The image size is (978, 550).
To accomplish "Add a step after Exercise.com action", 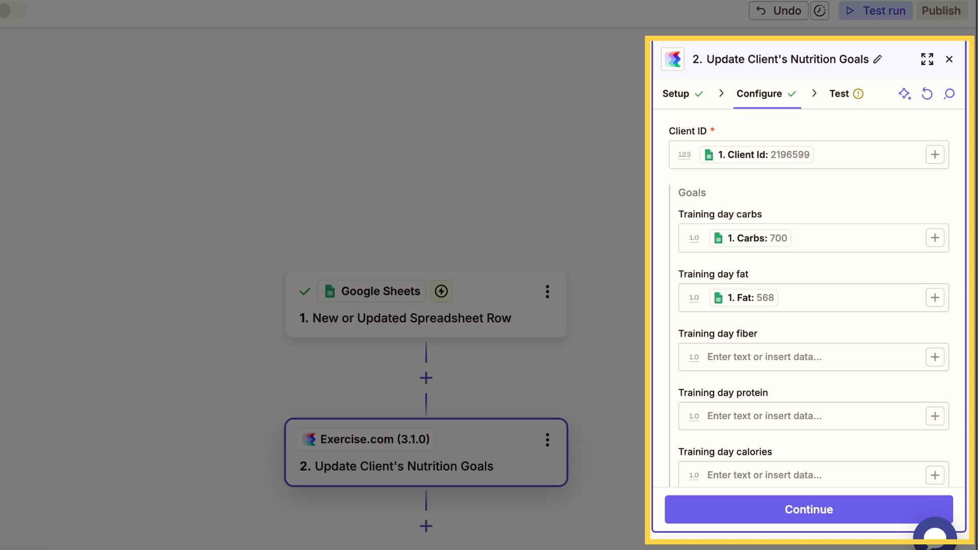I will pos(426,526).
